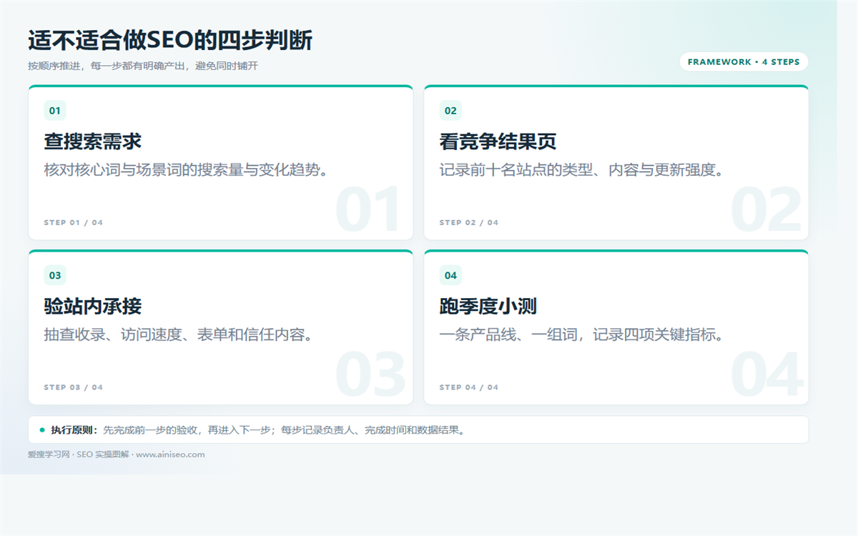The image size is (858, 536).
Task: Click the small 04 number badge
Action: (450, 276)
